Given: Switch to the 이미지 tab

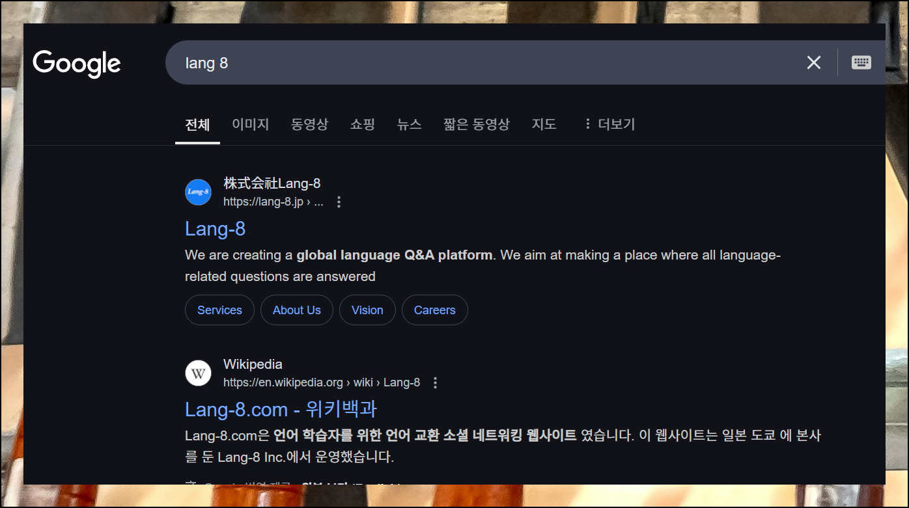Looking at the screenshot, I should (x=250, y=124).
